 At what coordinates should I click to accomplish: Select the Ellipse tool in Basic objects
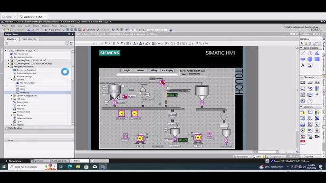(x=303, y=59)
